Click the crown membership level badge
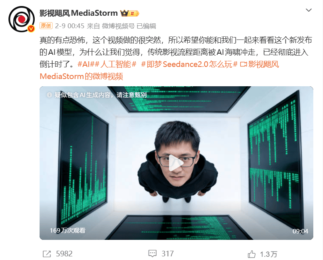 coord(130,13)
